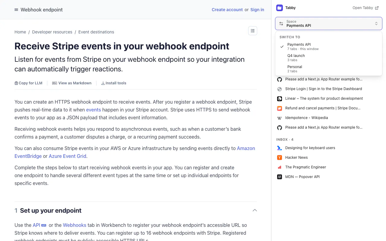Click the purple Tabby logo icon
Image resolution: width=386 pixels, height=241 pixels.
pos(280,8)
